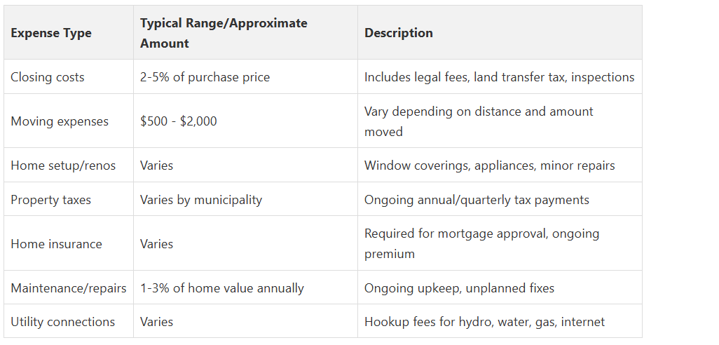Click the "Varies by municipality" cell

click(x=201, y=200)
